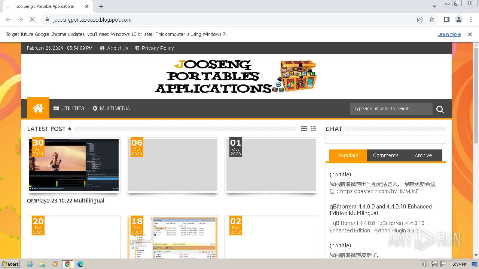Viewport: 479px width, 269px height.
Task: Go back to previous page
Action: tap(8, 20)
